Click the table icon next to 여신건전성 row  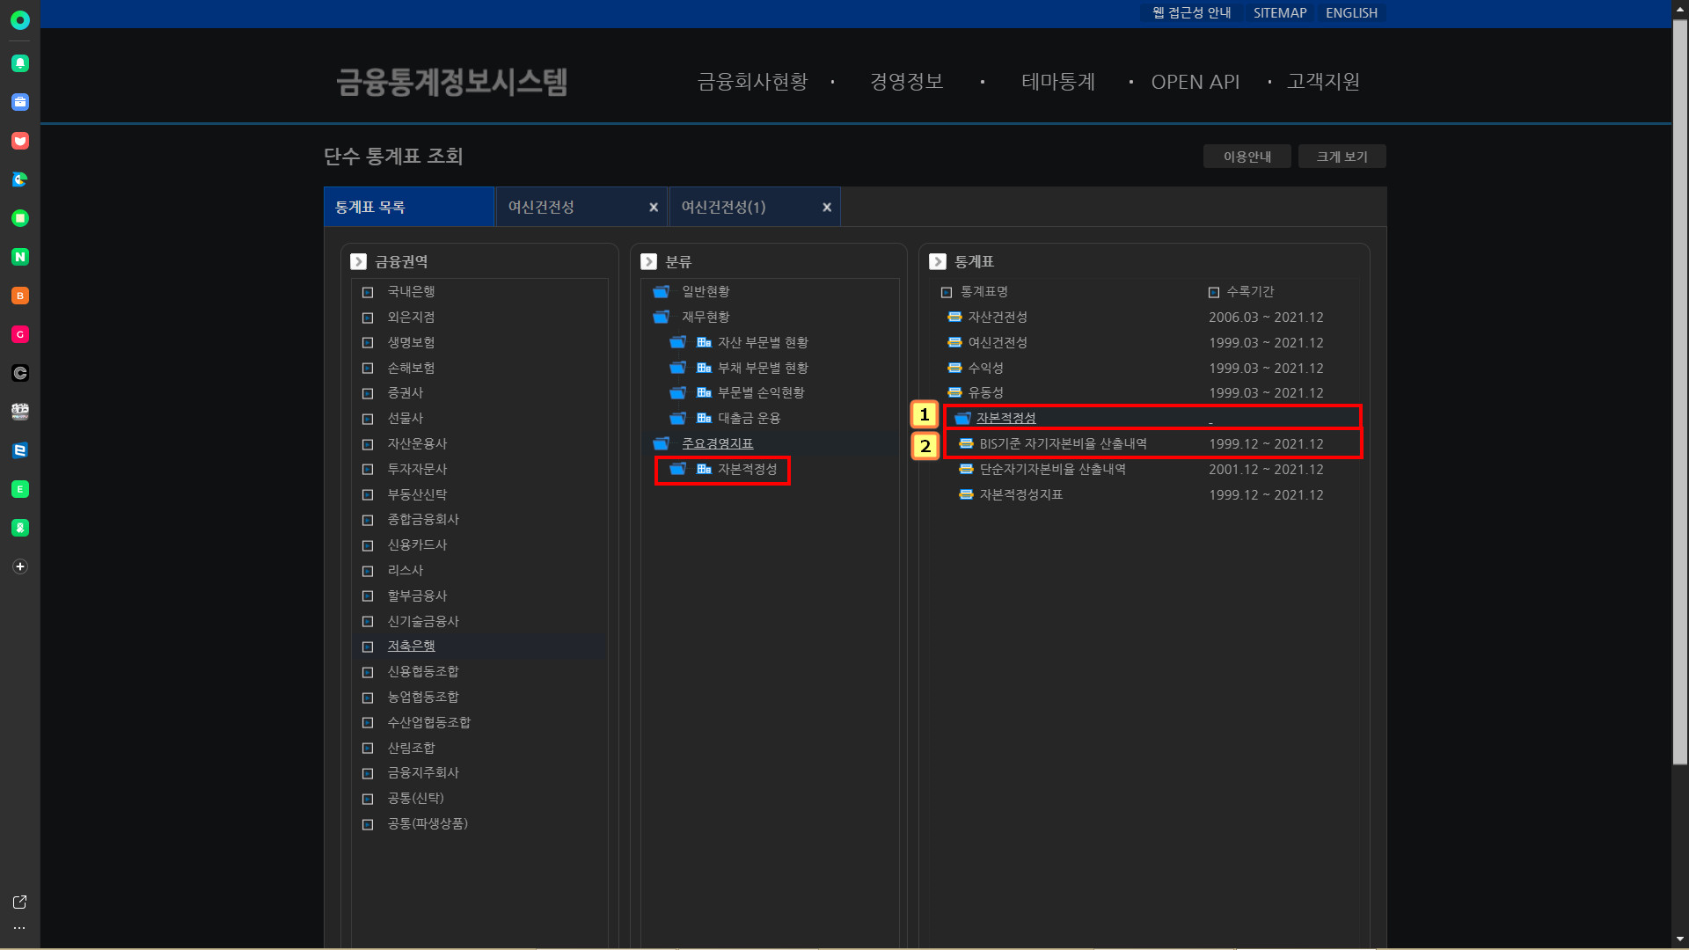coord(954,342)
